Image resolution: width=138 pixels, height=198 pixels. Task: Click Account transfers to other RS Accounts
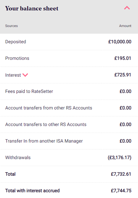click(x=46, y=125)
